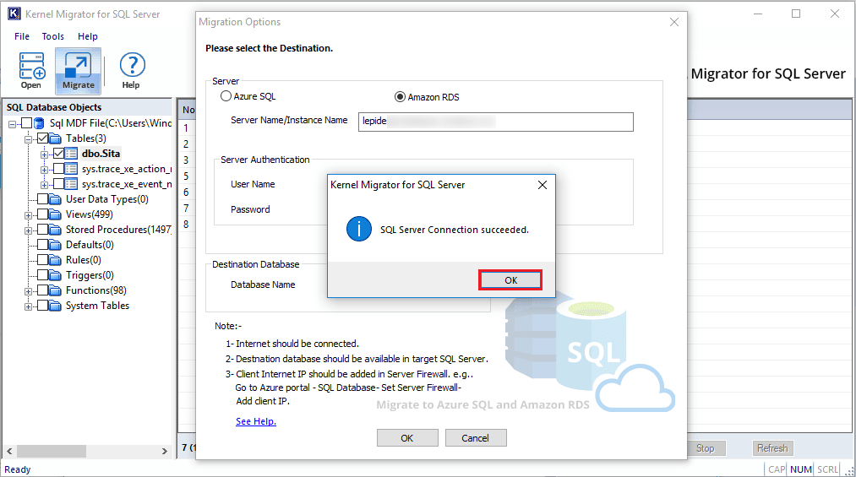Click the CAP status bar indicator
This screenshot has height=477, width=856.
click(777, 469)
